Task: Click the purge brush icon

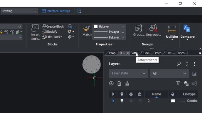Action: point(127,83)
